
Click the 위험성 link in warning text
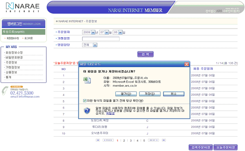110,114
